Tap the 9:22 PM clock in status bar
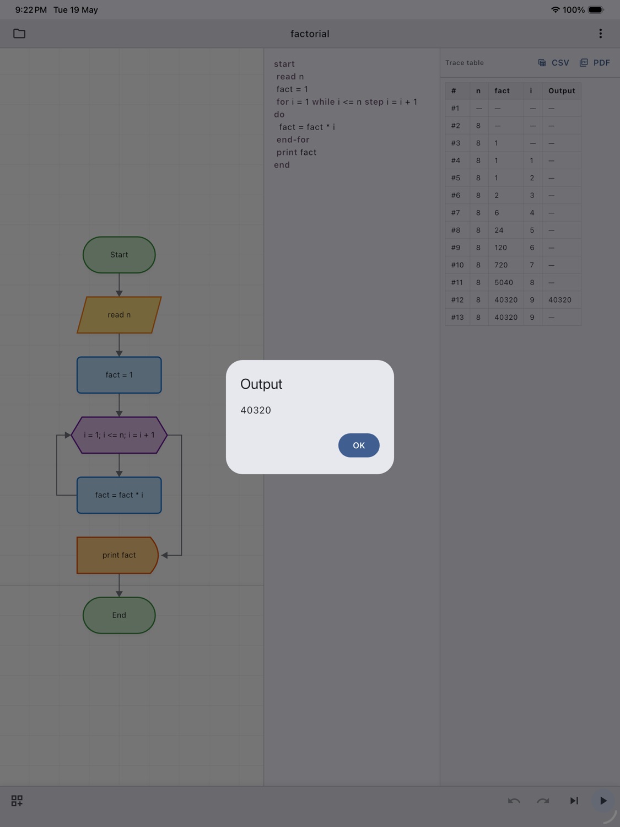This screenshot has height=827, width=620. click(31, 10)
